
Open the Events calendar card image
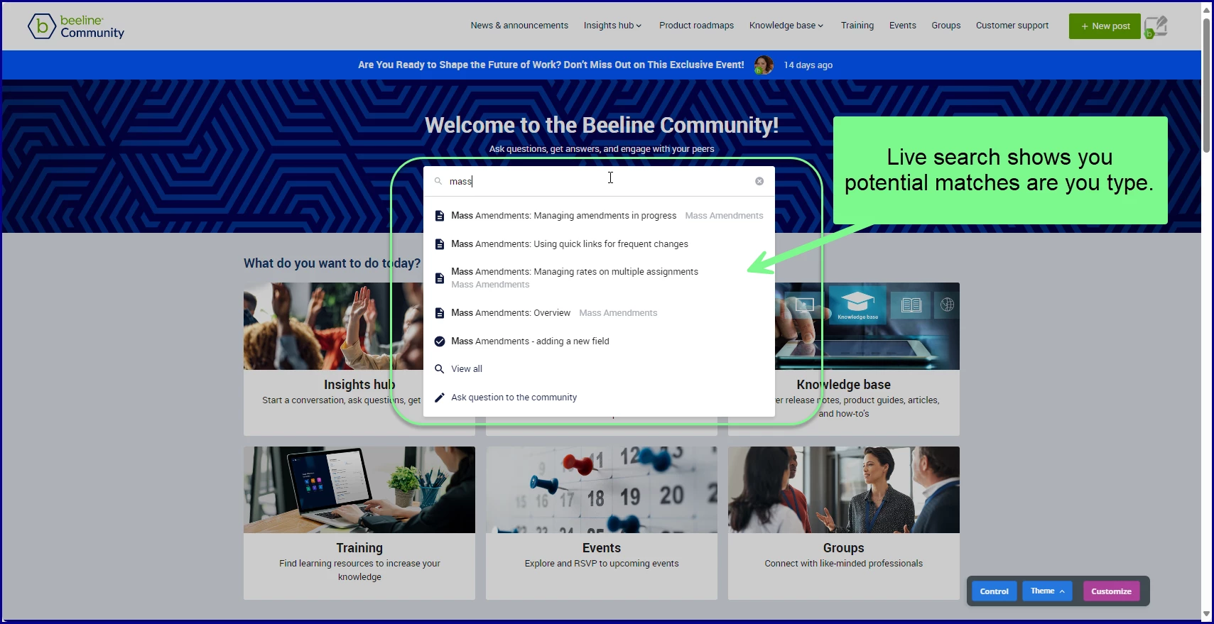click(602, 490)
